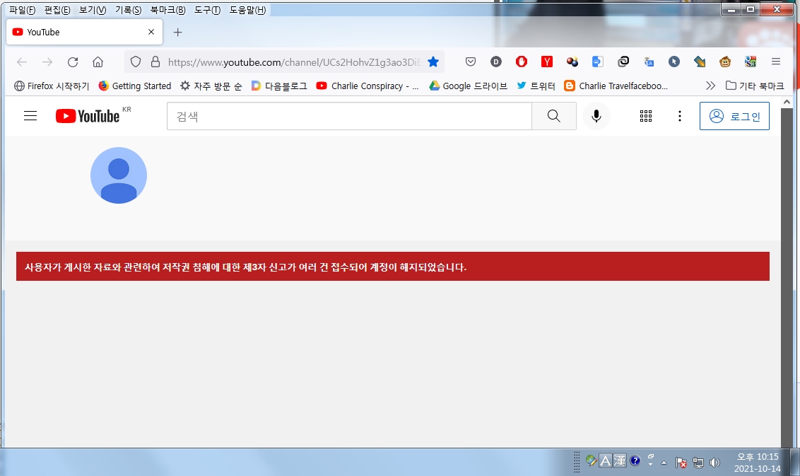Open the 파일(F) menu
The width and height of the screenshot is (800, 476).
pos(23,10)
